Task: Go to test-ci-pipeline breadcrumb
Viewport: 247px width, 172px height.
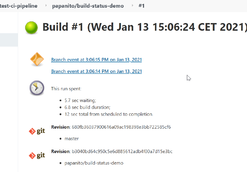Action: pyautogui.click(x=19, y=6)
